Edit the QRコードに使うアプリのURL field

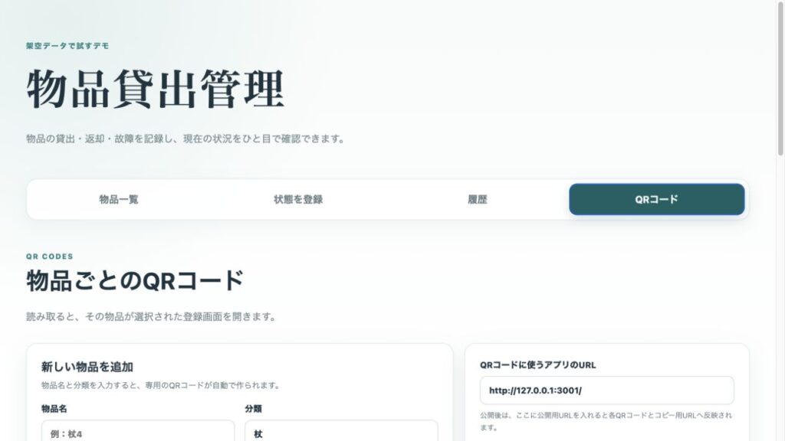[x=607, y=390]
